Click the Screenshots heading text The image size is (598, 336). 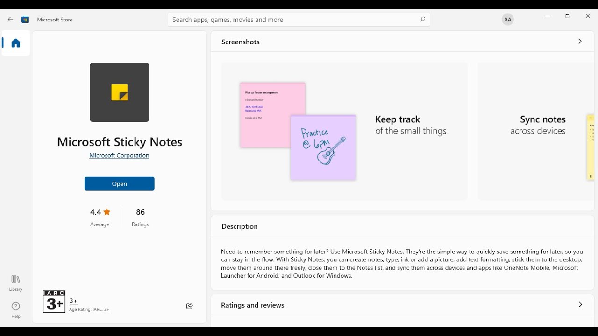click(241, 42)
